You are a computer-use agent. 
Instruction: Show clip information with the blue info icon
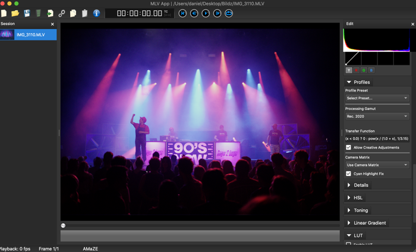pos(96,13)
